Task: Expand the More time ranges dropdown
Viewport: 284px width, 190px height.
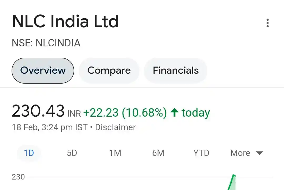Action: tap(240, 153)
